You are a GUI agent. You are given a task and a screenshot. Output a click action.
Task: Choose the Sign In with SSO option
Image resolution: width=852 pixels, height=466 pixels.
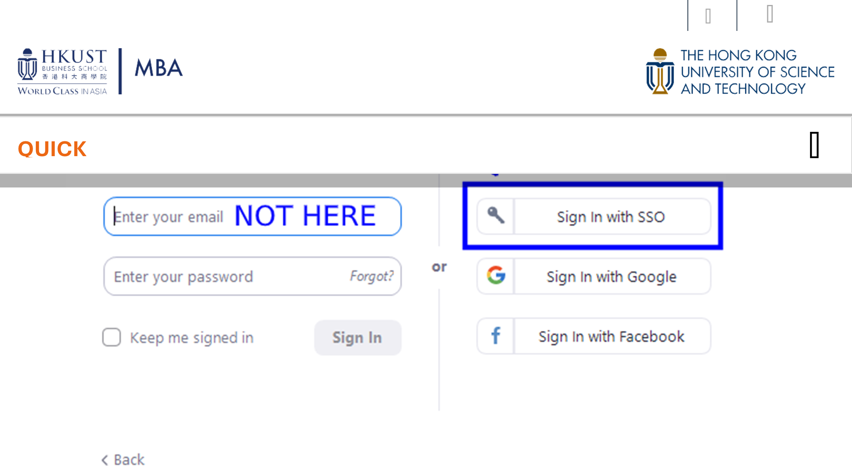(x=611, y=217)
